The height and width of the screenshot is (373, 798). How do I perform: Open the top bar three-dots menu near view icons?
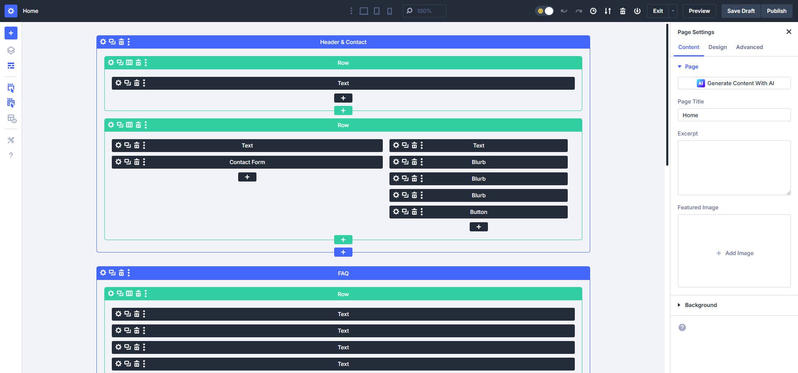351,11
